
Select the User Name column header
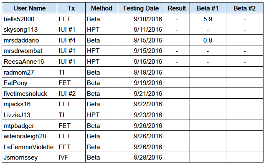tap(30, 8)
